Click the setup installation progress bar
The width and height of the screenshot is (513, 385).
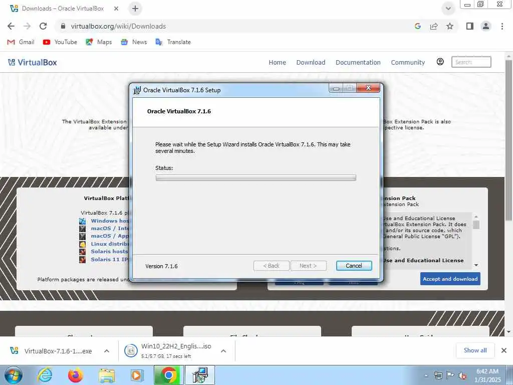coord(256,178)
